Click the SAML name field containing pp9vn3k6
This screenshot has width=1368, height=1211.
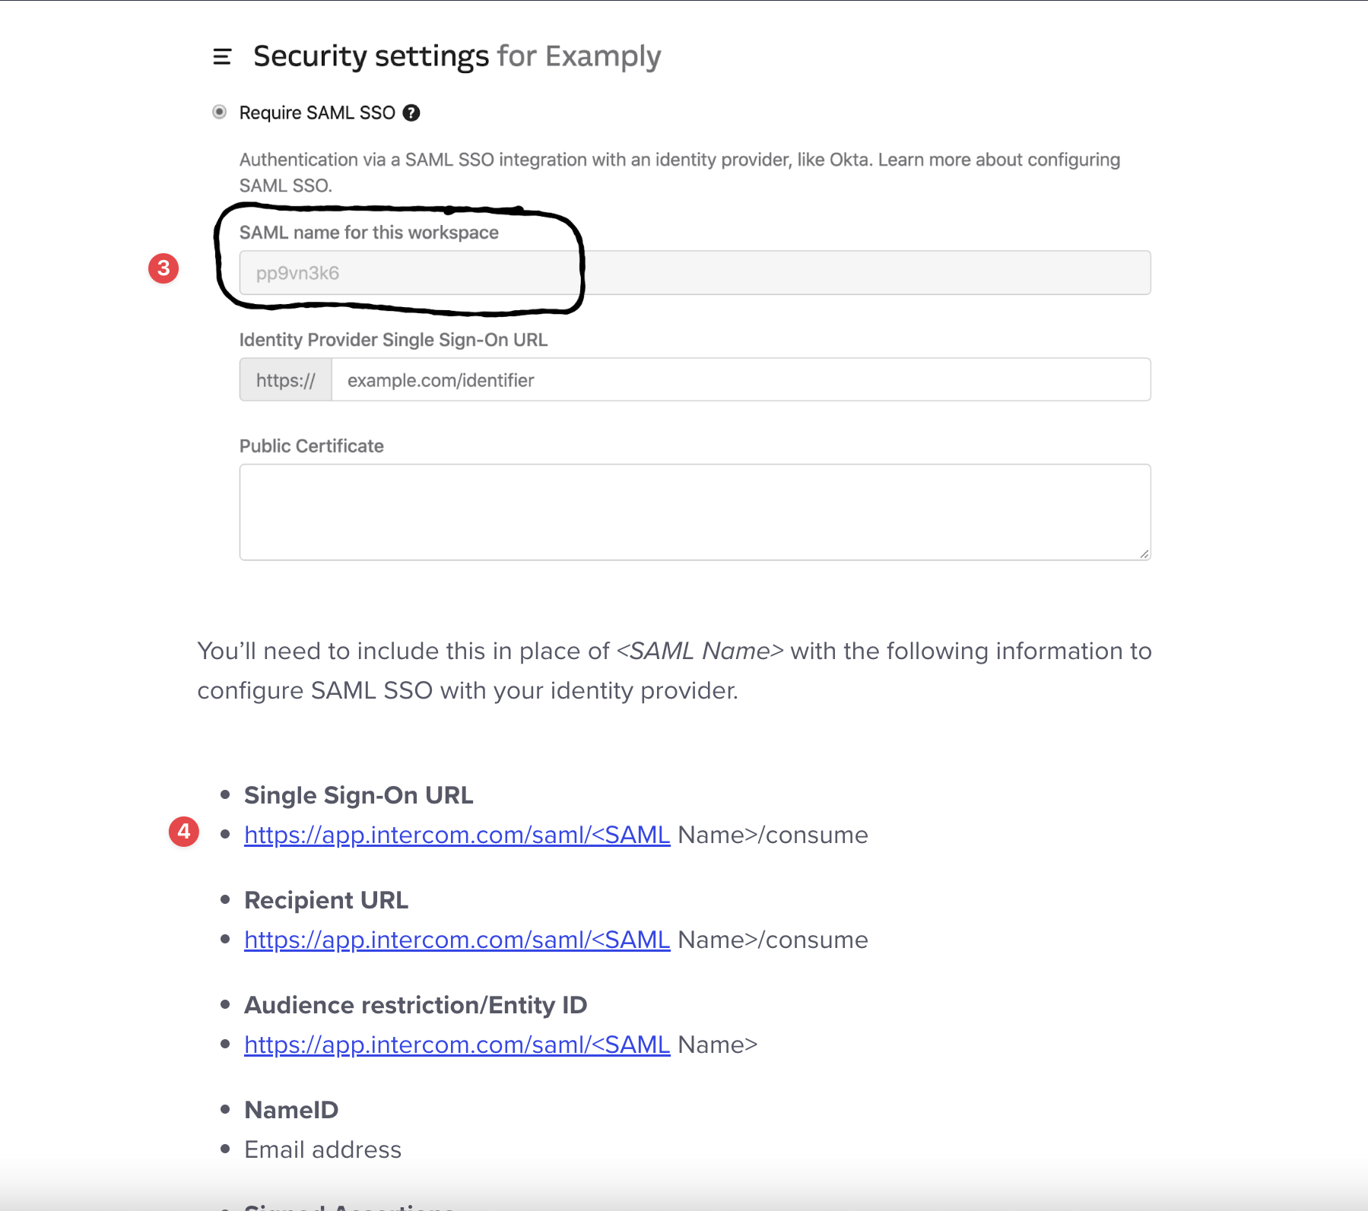point(694,273)
